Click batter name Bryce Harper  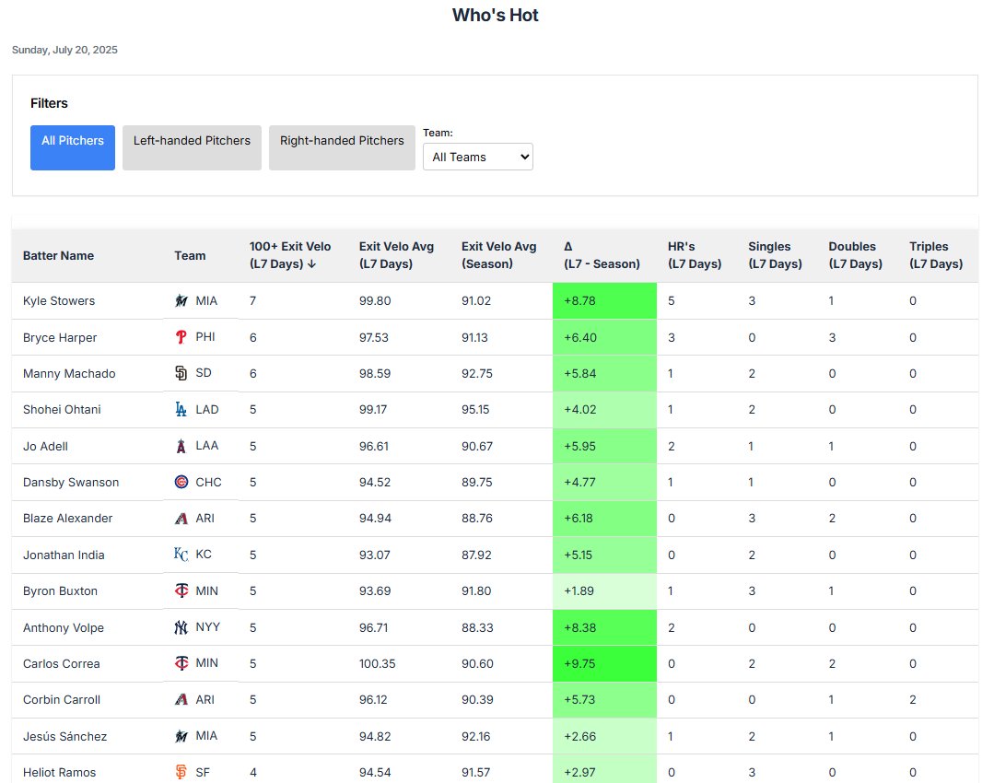(x=60, y=338)
